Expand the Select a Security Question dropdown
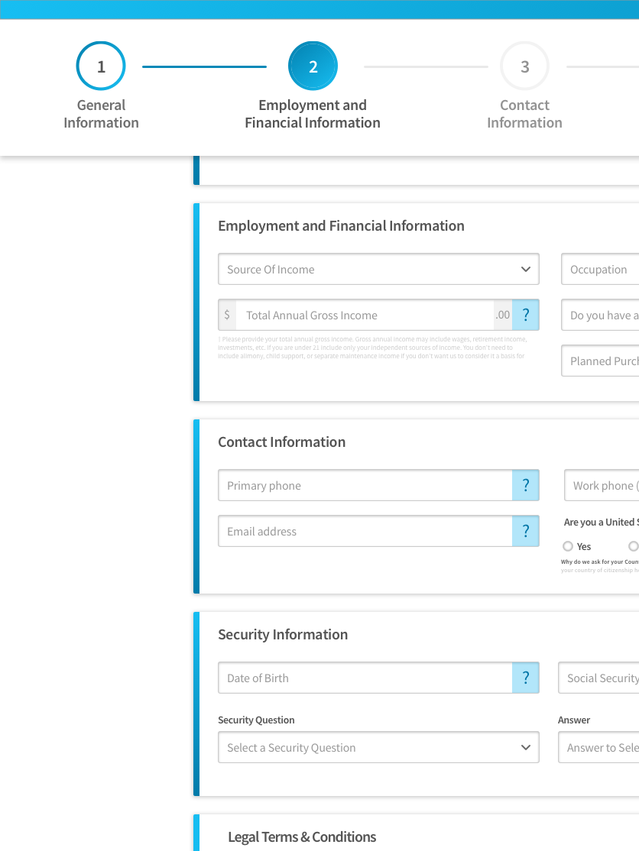The height and width of the screenshot is (851, 639). (x=378, y=747)
